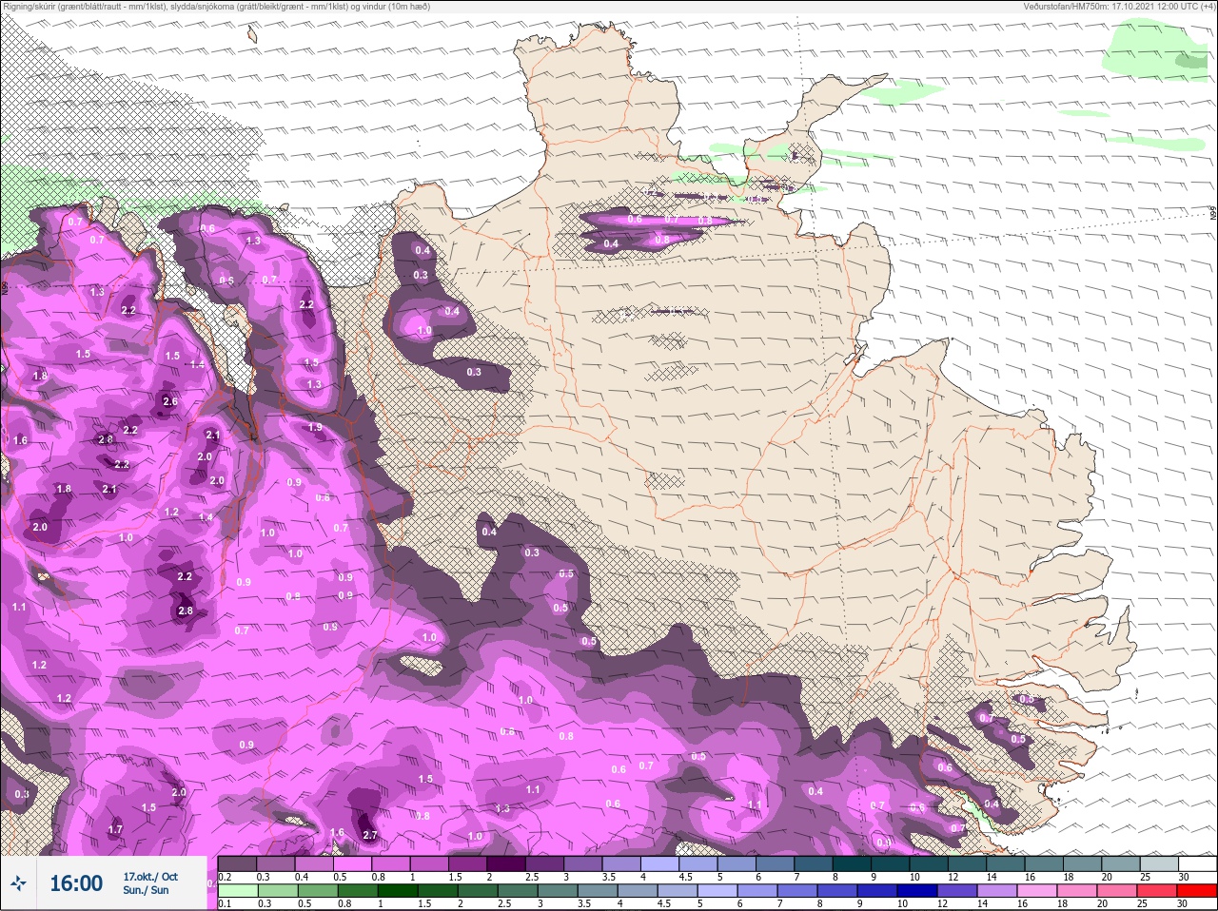
Task: Click the Veðurstofan star logo icon
Action: [18, 883]
